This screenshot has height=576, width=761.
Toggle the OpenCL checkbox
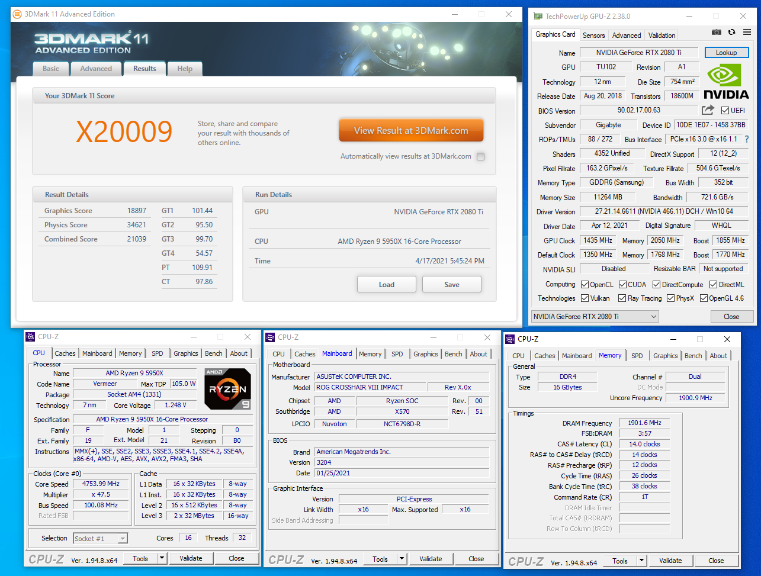[585, 285]
